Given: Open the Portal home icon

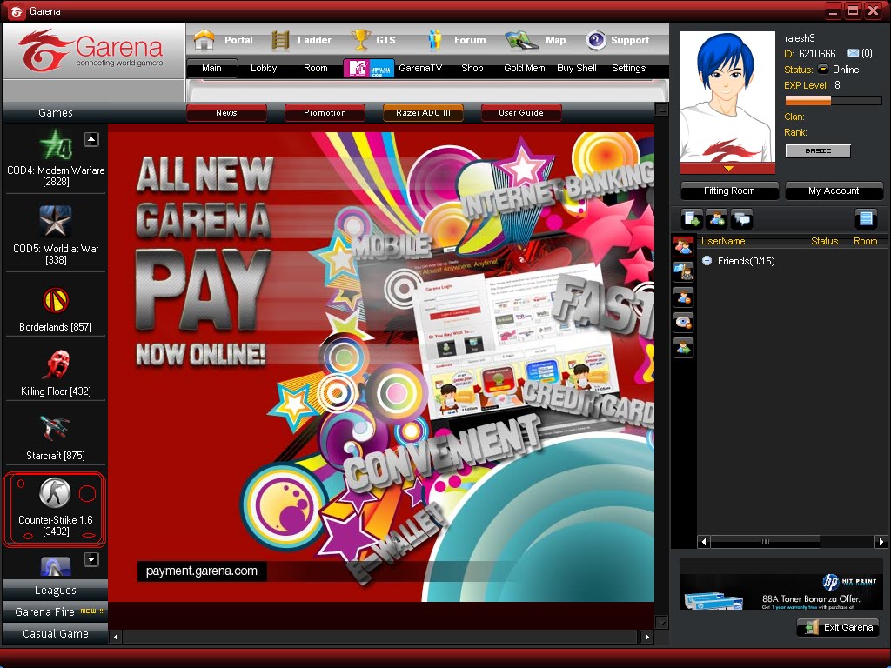Looking at the screenshot, I should click(204, 40).
